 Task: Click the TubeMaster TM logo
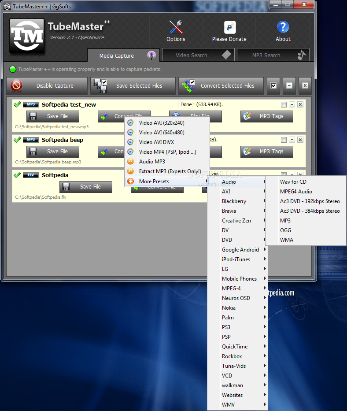27,36
